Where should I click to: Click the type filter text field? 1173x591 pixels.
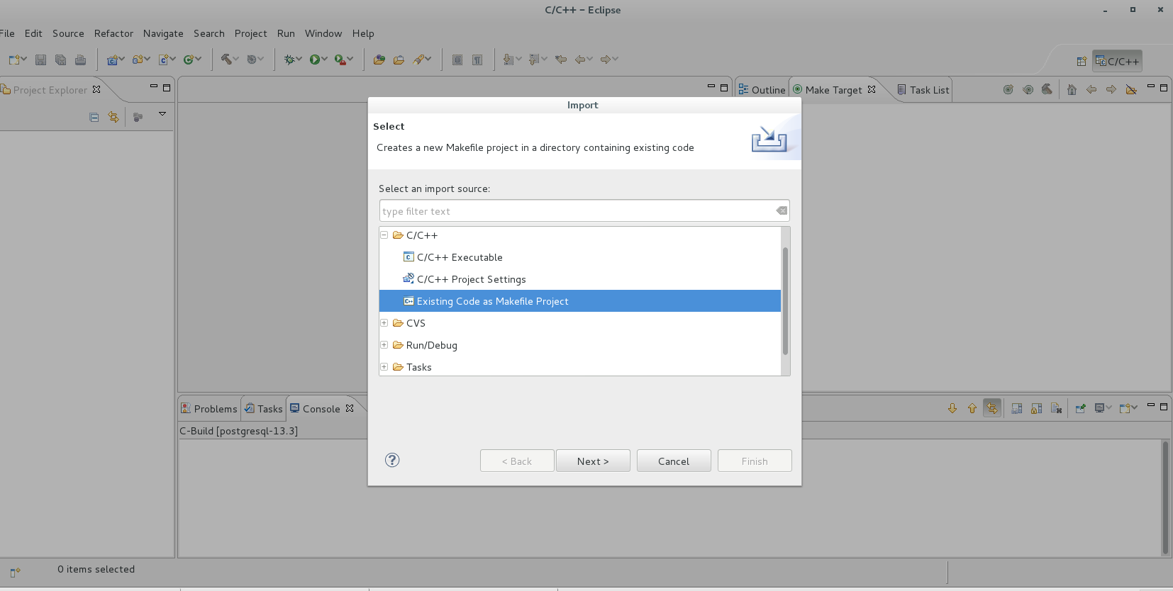pos(576,211)
